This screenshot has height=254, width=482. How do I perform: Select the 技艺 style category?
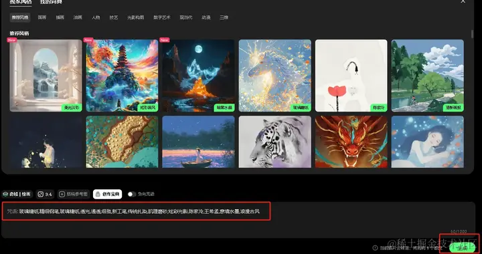(x=114, y=17)
